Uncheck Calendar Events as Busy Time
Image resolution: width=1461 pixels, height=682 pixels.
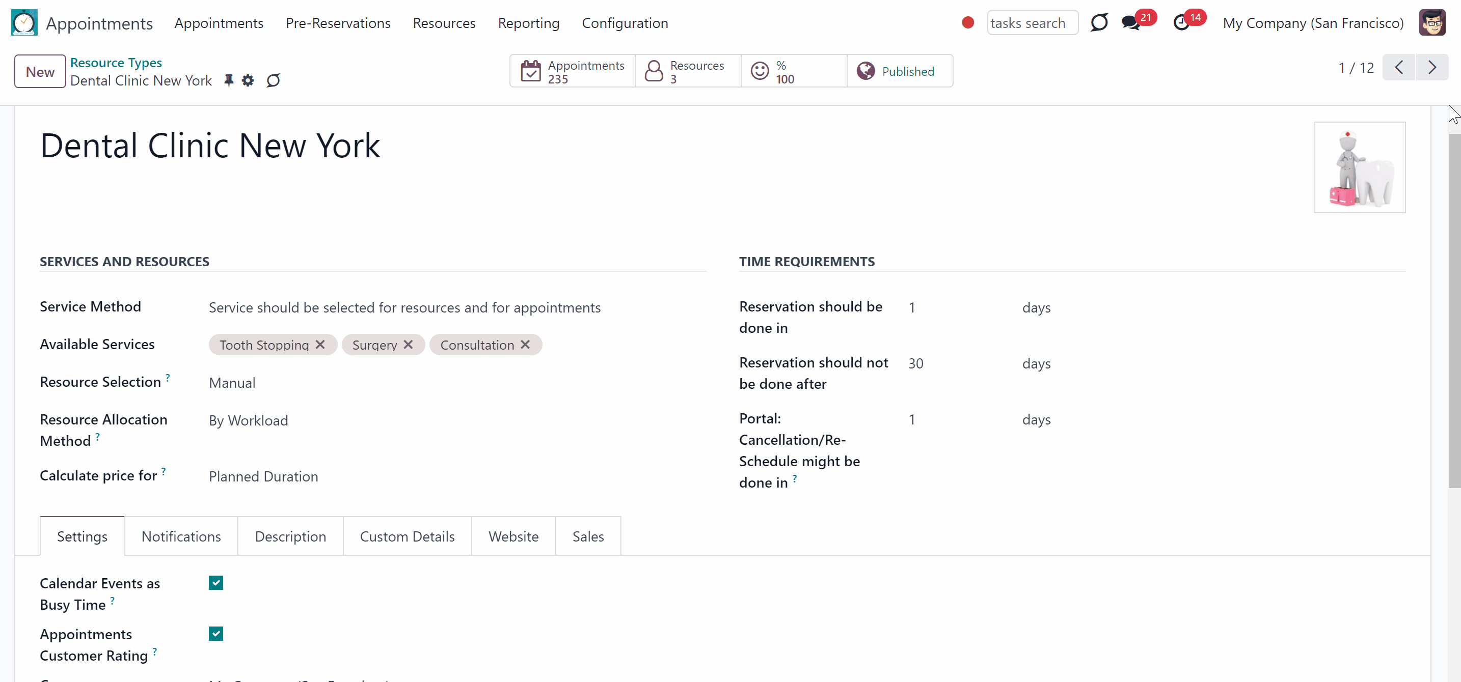[x=215, y=583]
